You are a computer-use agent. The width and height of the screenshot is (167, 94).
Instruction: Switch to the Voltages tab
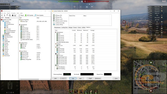70,27
